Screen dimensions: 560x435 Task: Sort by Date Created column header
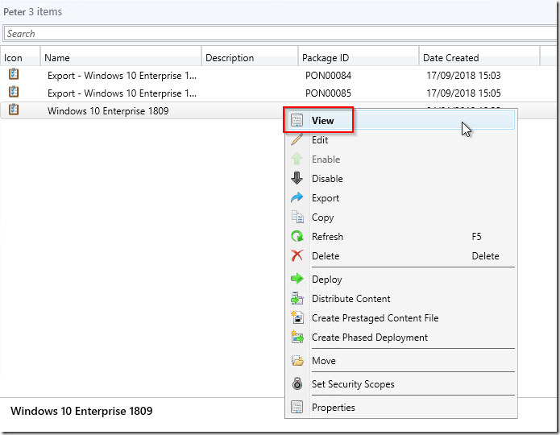coord(479,58)
